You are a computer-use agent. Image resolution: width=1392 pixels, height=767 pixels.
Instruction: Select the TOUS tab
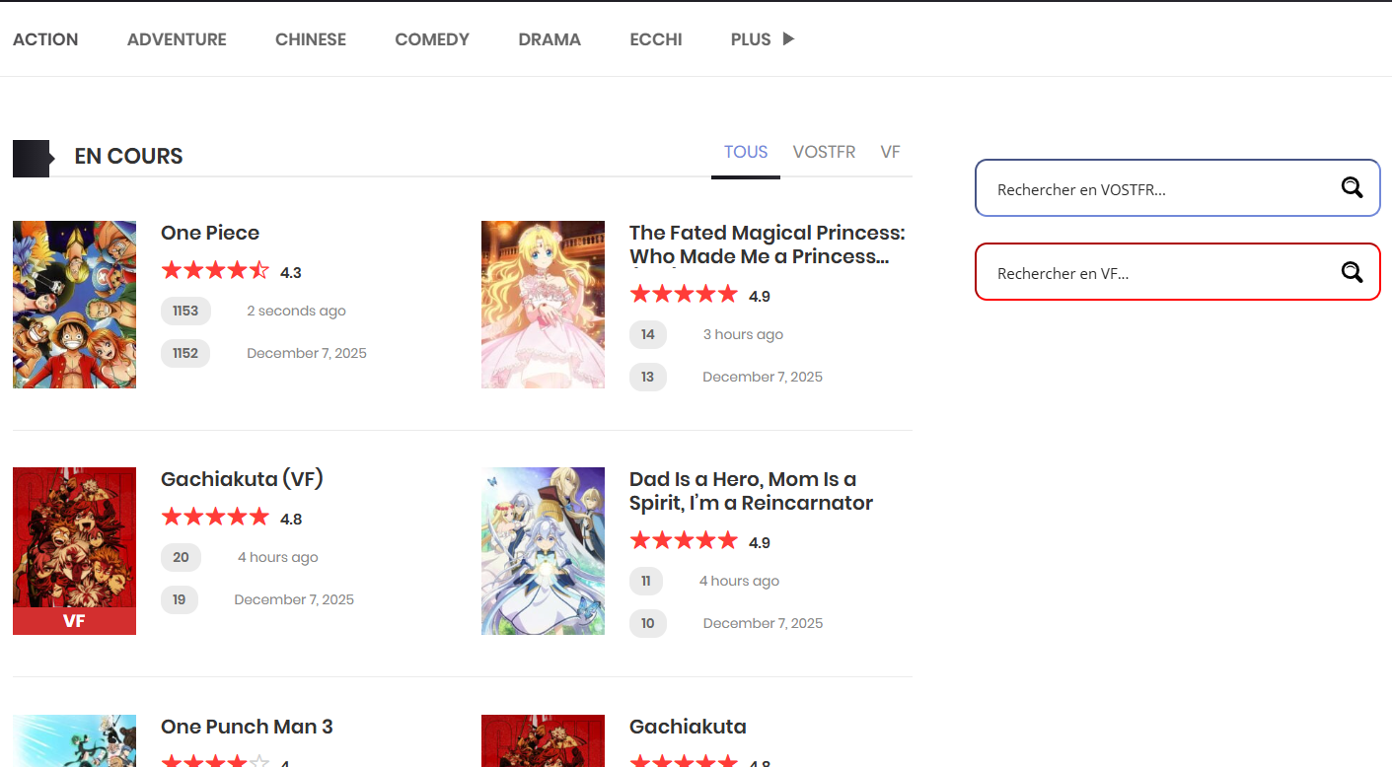point(745,152)
